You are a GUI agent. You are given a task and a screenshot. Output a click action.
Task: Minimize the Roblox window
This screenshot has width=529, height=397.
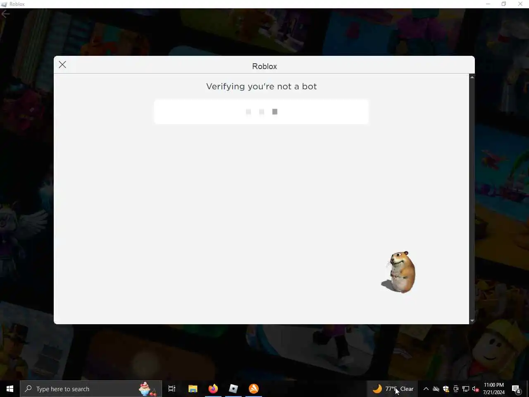point(488,4)
